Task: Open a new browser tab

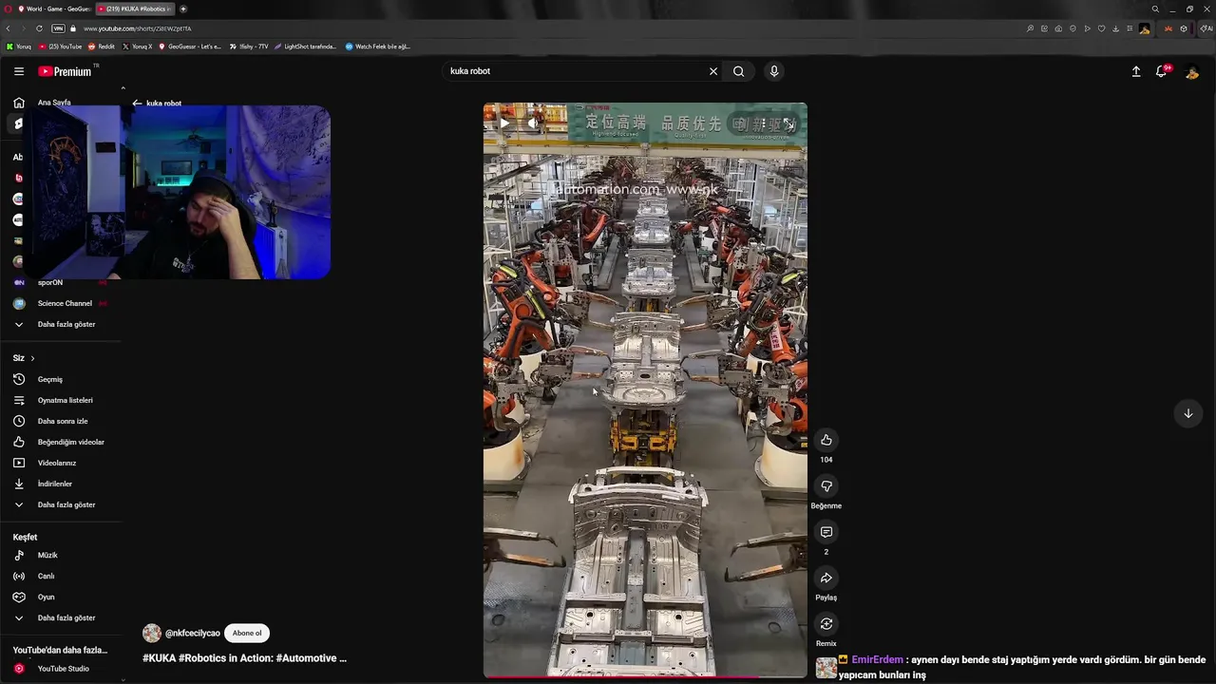Action: [183, 9]
